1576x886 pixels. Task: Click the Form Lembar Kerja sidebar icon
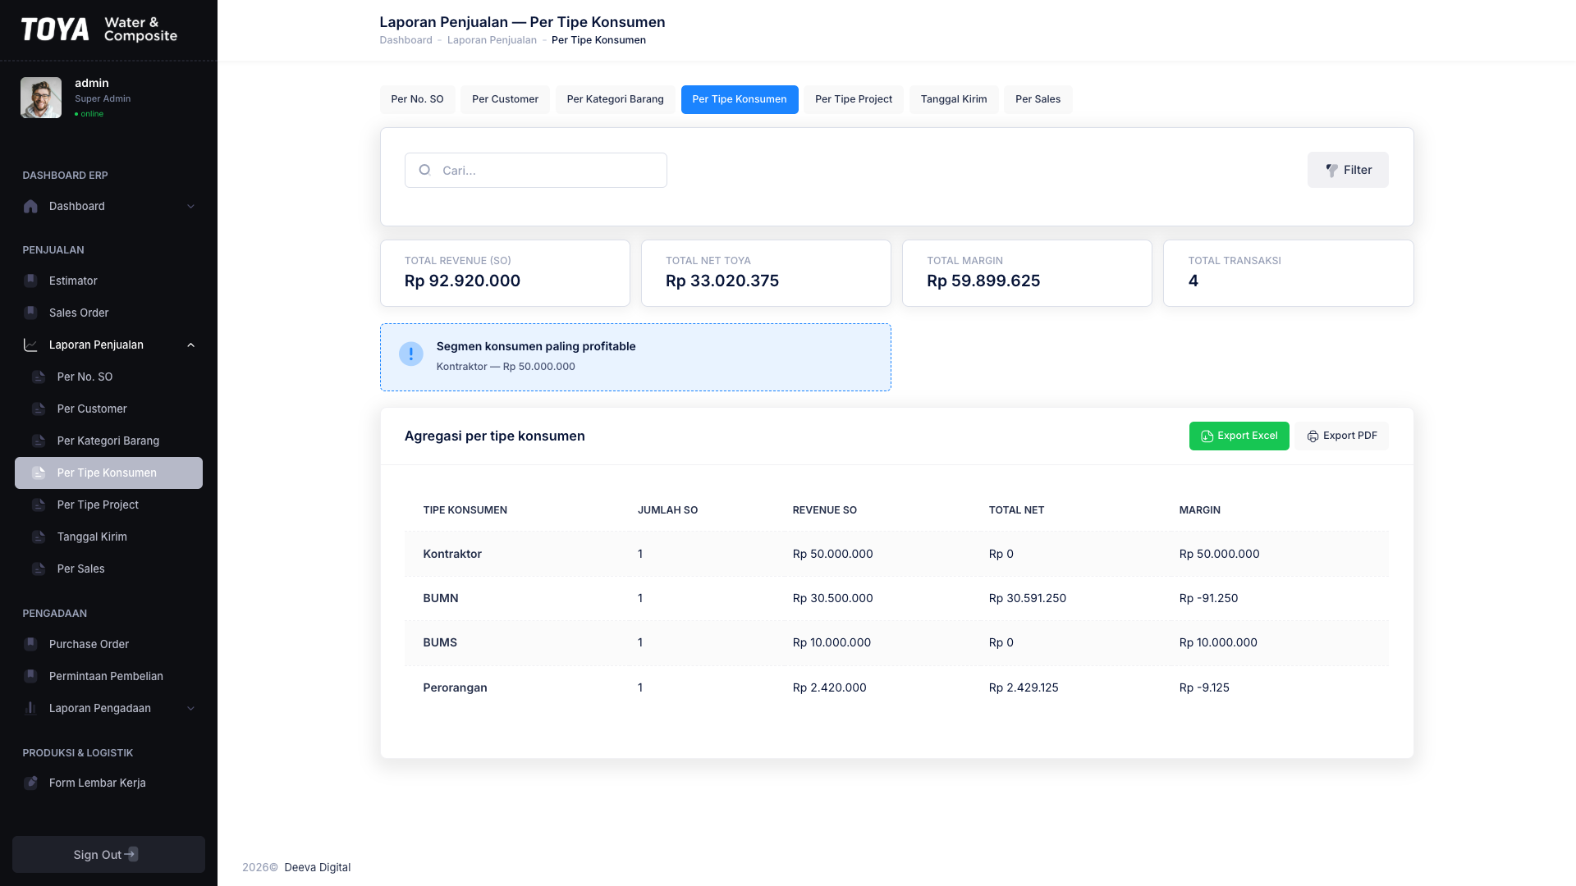coord(30,783)
